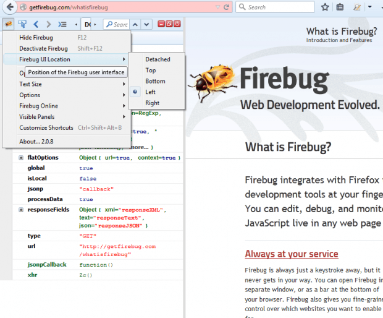Viewport: 383px width, 318px height.
Task: Click the isLocal property name
Action: (37, 178)
